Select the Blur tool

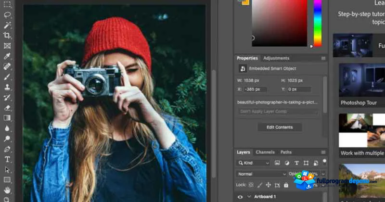[x=7, y=128]
